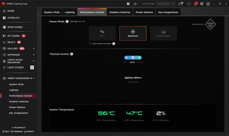Click the overlay icon in the top bar
The width and height of the screenshot is (229, 136).
point(128,4)
